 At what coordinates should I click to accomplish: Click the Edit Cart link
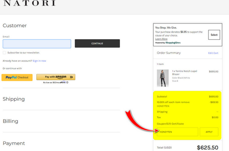213,53
